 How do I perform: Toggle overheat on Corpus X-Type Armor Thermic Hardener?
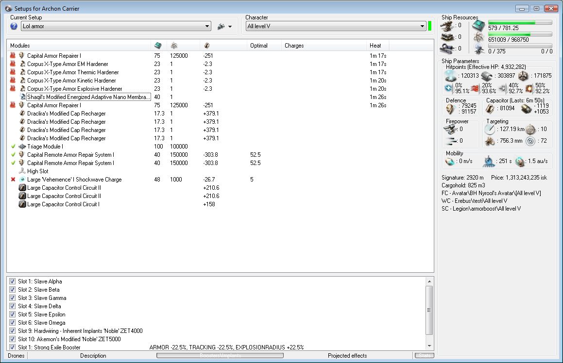(13, 72)
